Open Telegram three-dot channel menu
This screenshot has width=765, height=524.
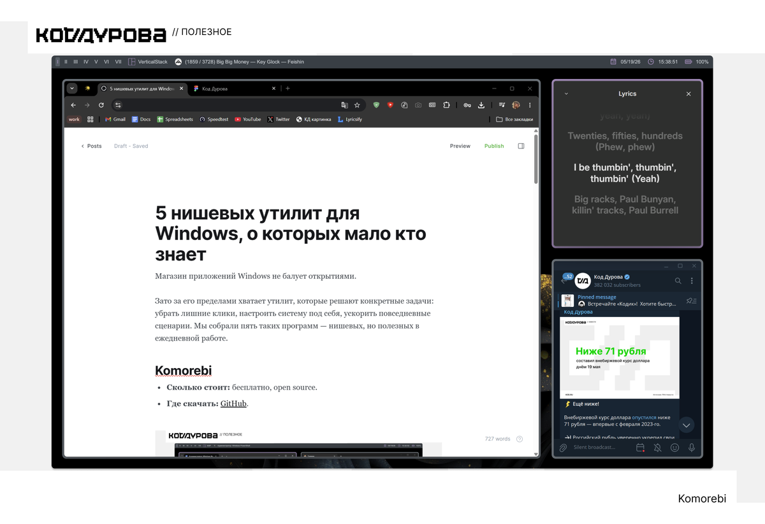click(x=692, y=281)
